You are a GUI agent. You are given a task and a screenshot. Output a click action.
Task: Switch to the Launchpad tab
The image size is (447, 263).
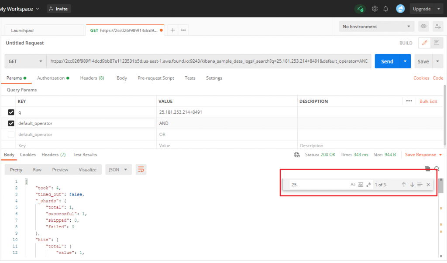click(x=44, y=30)
